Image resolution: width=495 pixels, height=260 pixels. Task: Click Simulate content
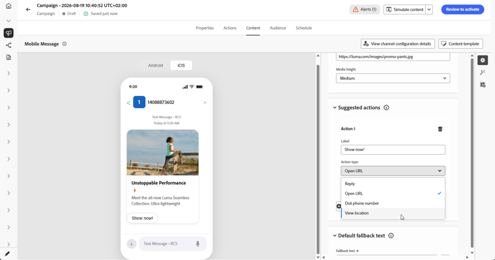(405, 9)
